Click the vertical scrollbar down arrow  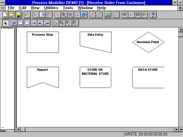coord(180,124)
